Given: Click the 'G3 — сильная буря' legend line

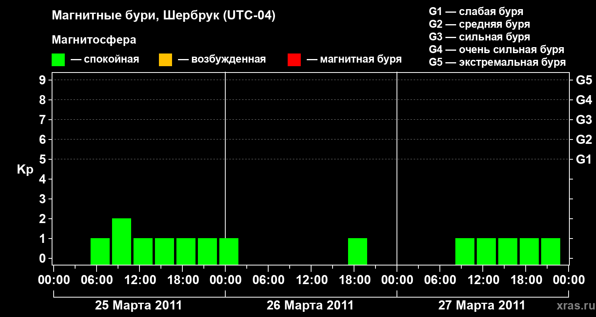Looking at the screenshot, I should (479, 37).
